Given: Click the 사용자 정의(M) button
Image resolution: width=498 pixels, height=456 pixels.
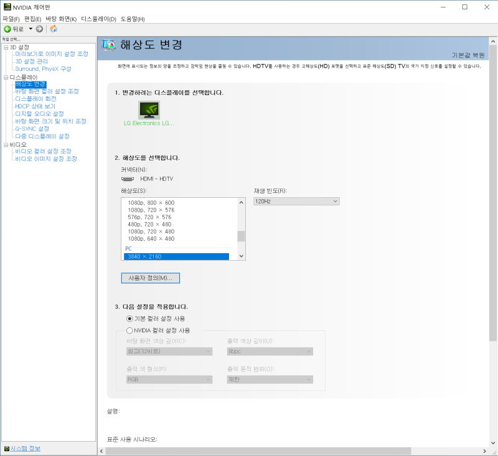Looking at the screenshot, I should click(150, 278).
